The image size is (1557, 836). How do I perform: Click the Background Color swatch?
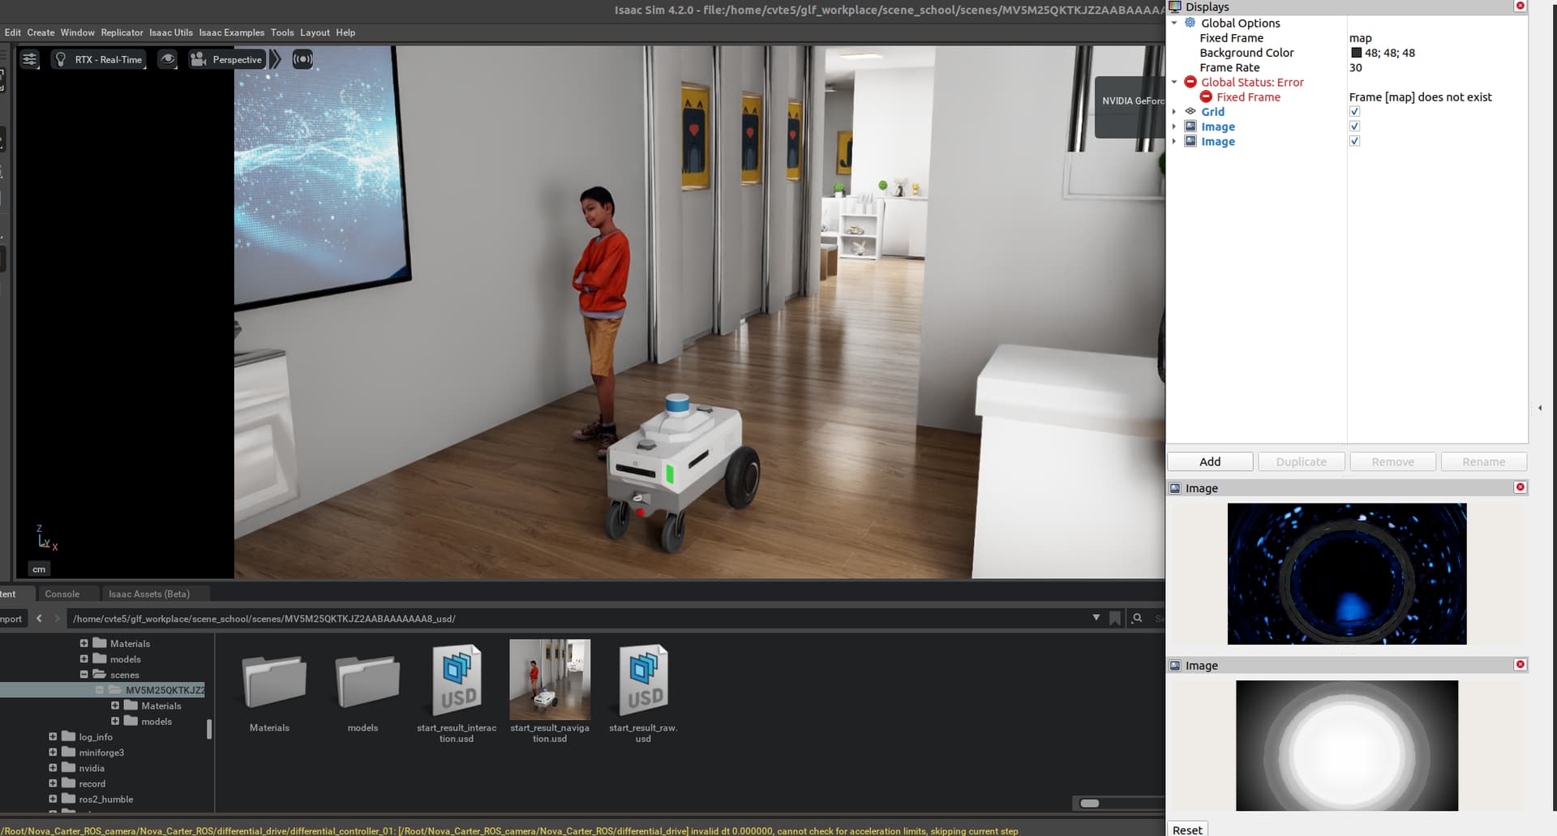click(1356, 53)
